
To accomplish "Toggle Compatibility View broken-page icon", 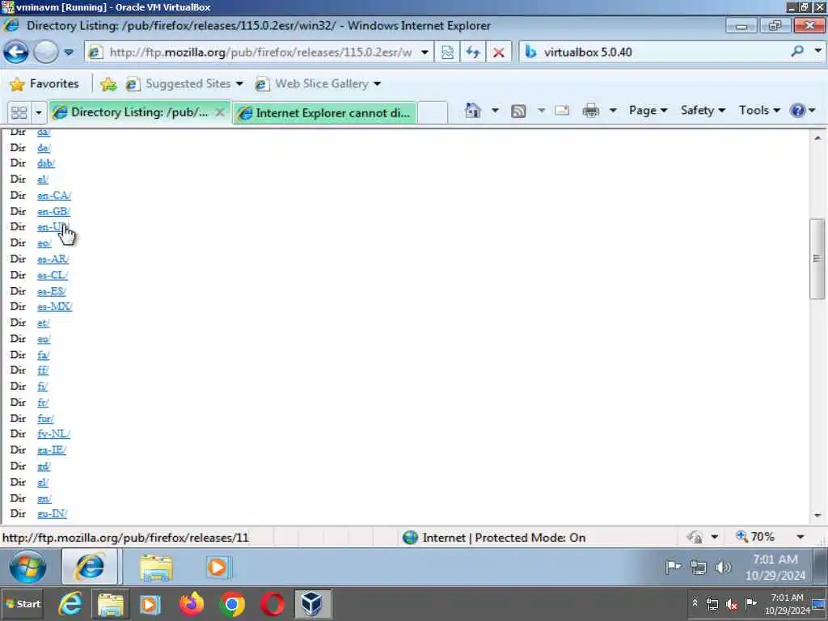I will pyautogui.click(x=447, y=53).
